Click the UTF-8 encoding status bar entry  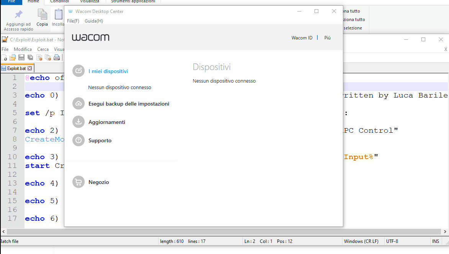392,241
